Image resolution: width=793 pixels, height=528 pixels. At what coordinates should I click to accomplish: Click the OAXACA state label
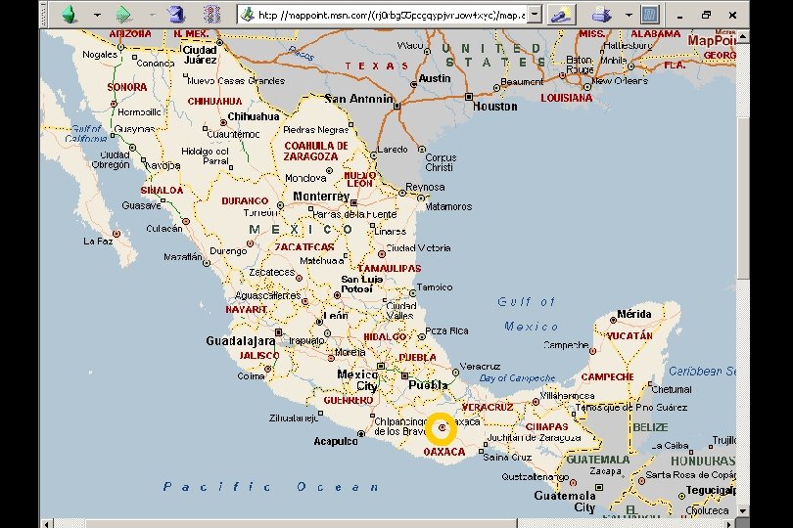[444, 452]
